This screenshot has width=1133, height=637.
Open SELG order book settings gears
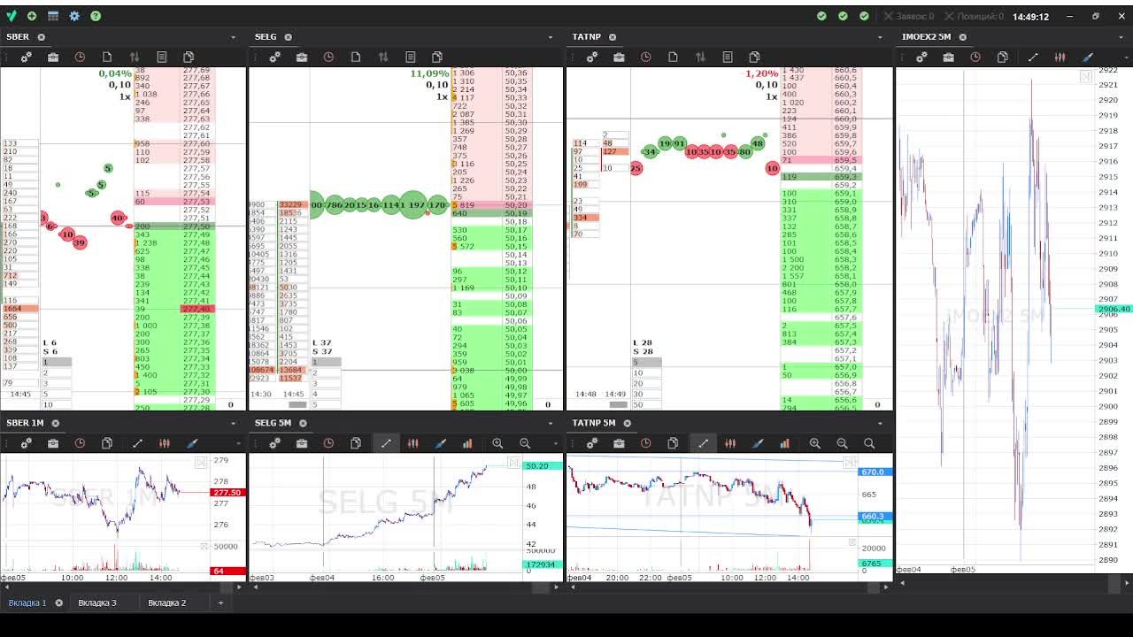275,57
